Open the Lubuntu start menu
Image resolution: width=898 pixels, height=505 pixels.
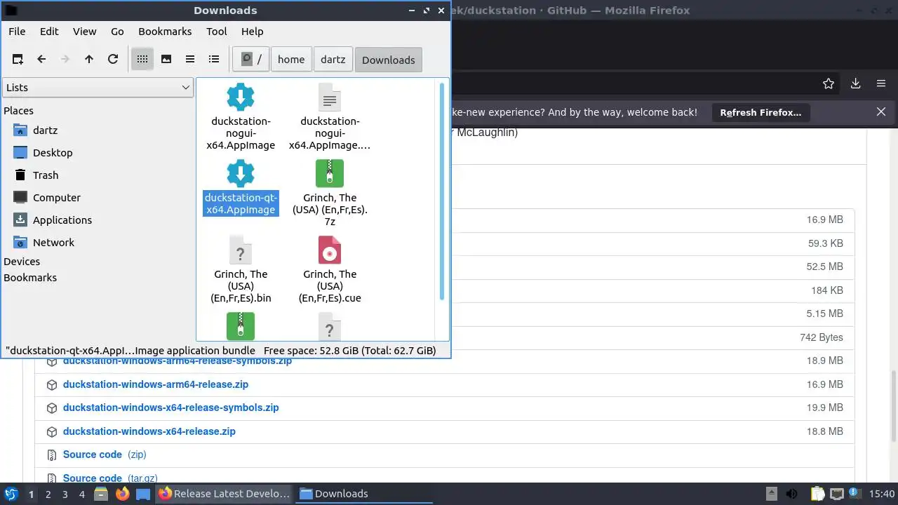11,494
